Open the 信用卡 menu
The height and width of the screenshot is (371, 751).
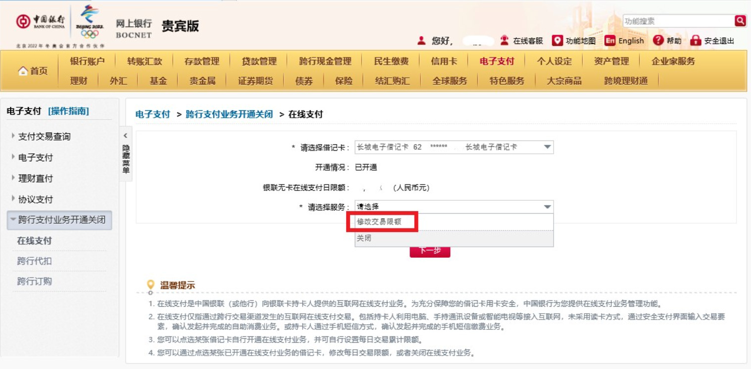pyautogui.click(x=444, y=61)
